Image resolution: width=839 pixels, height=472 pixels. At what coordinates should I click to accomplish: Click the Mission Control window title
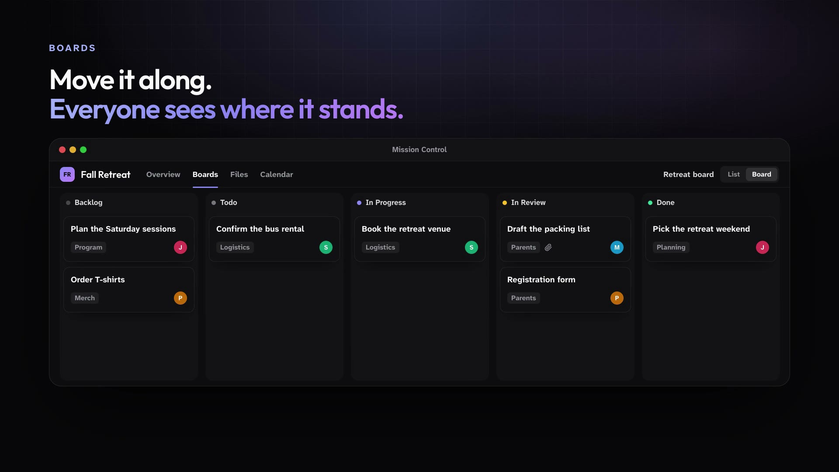(419, 149)
